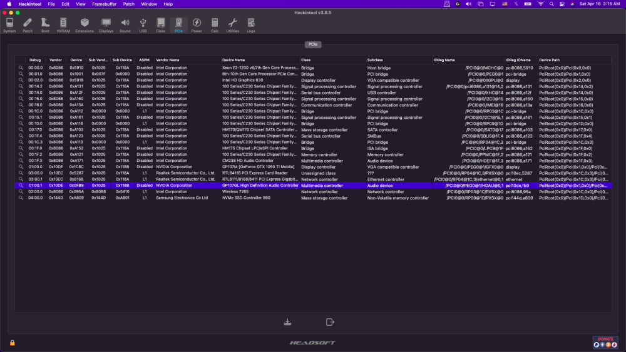Click magnifier icon for row 00:02.0

coord(21,80)
